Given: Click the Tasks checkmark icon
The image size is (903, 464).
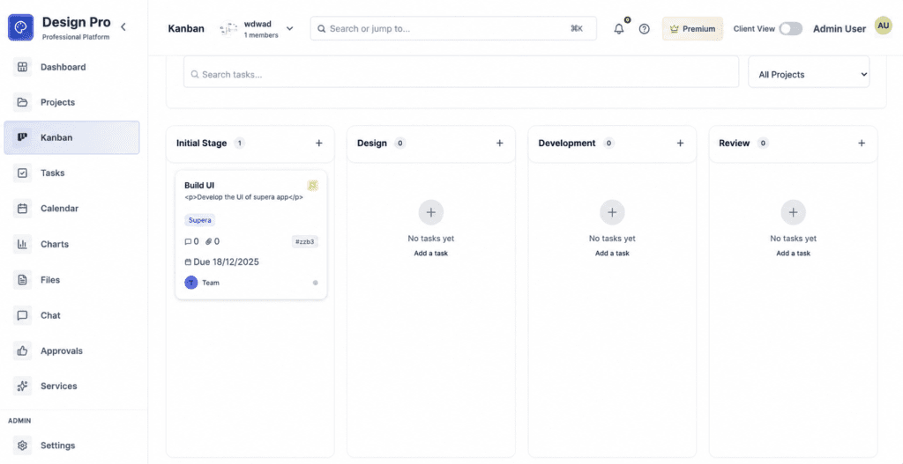Looking at the screenshot, I should pos(22,173).
